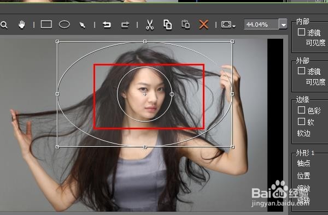328x215 pixels.
Task: Select the pen path drawing tool
Action: pos(82,25)
